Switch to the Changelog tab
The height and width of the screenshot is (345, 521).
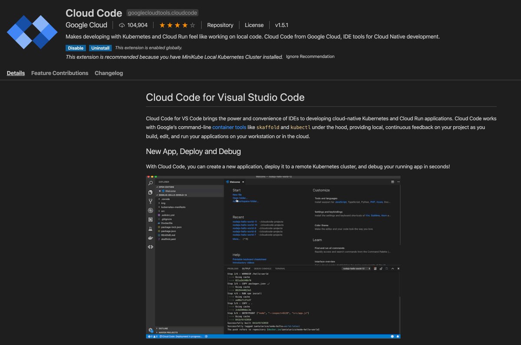109,73
